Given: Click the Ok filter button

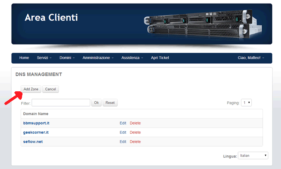Looking at the screenshot, I should (96, 103).
